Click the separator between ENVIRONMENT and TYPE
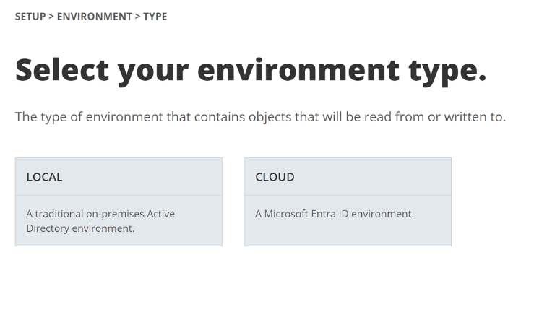The height and width of the screenshot is (312, 547). [x=137, y=17]
